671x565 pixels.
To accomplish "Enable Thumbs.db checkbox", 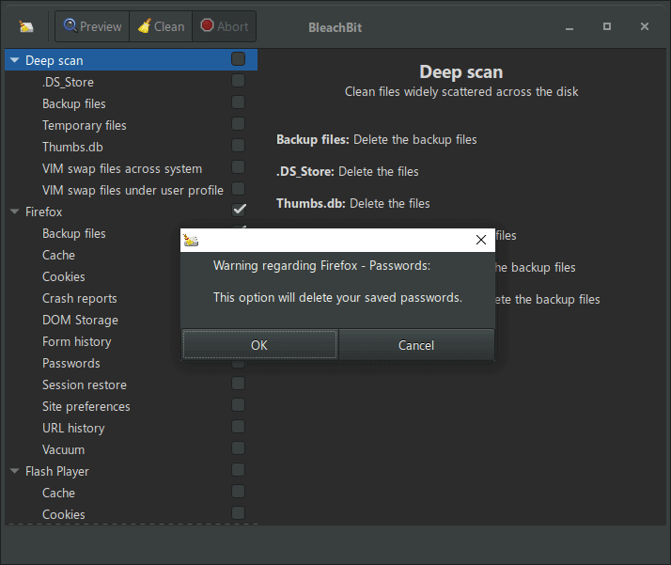I will [239, 146].
